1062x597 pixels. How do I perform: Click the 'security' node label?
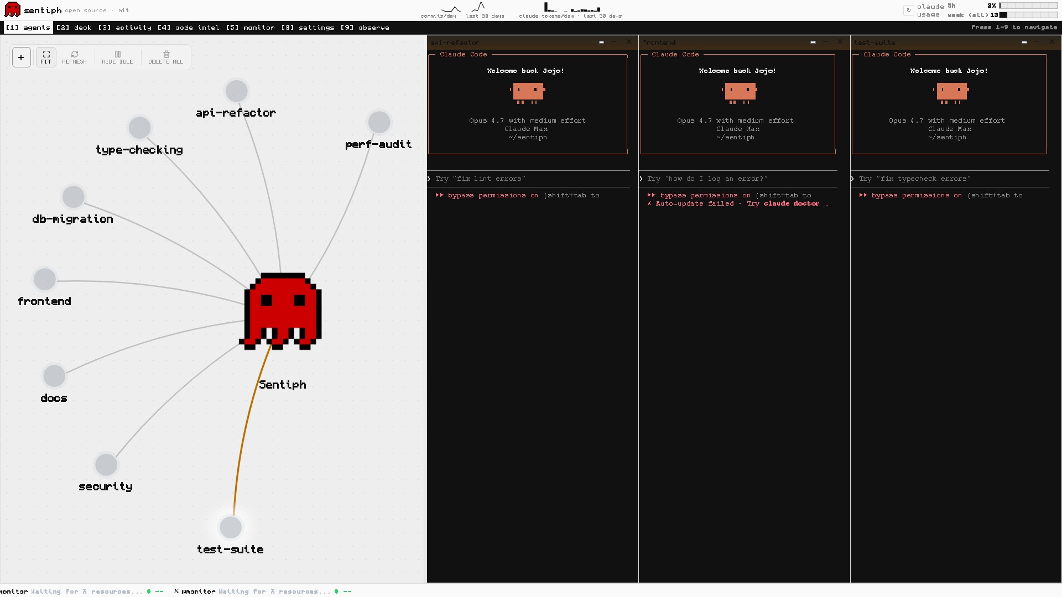pos(106,486)
